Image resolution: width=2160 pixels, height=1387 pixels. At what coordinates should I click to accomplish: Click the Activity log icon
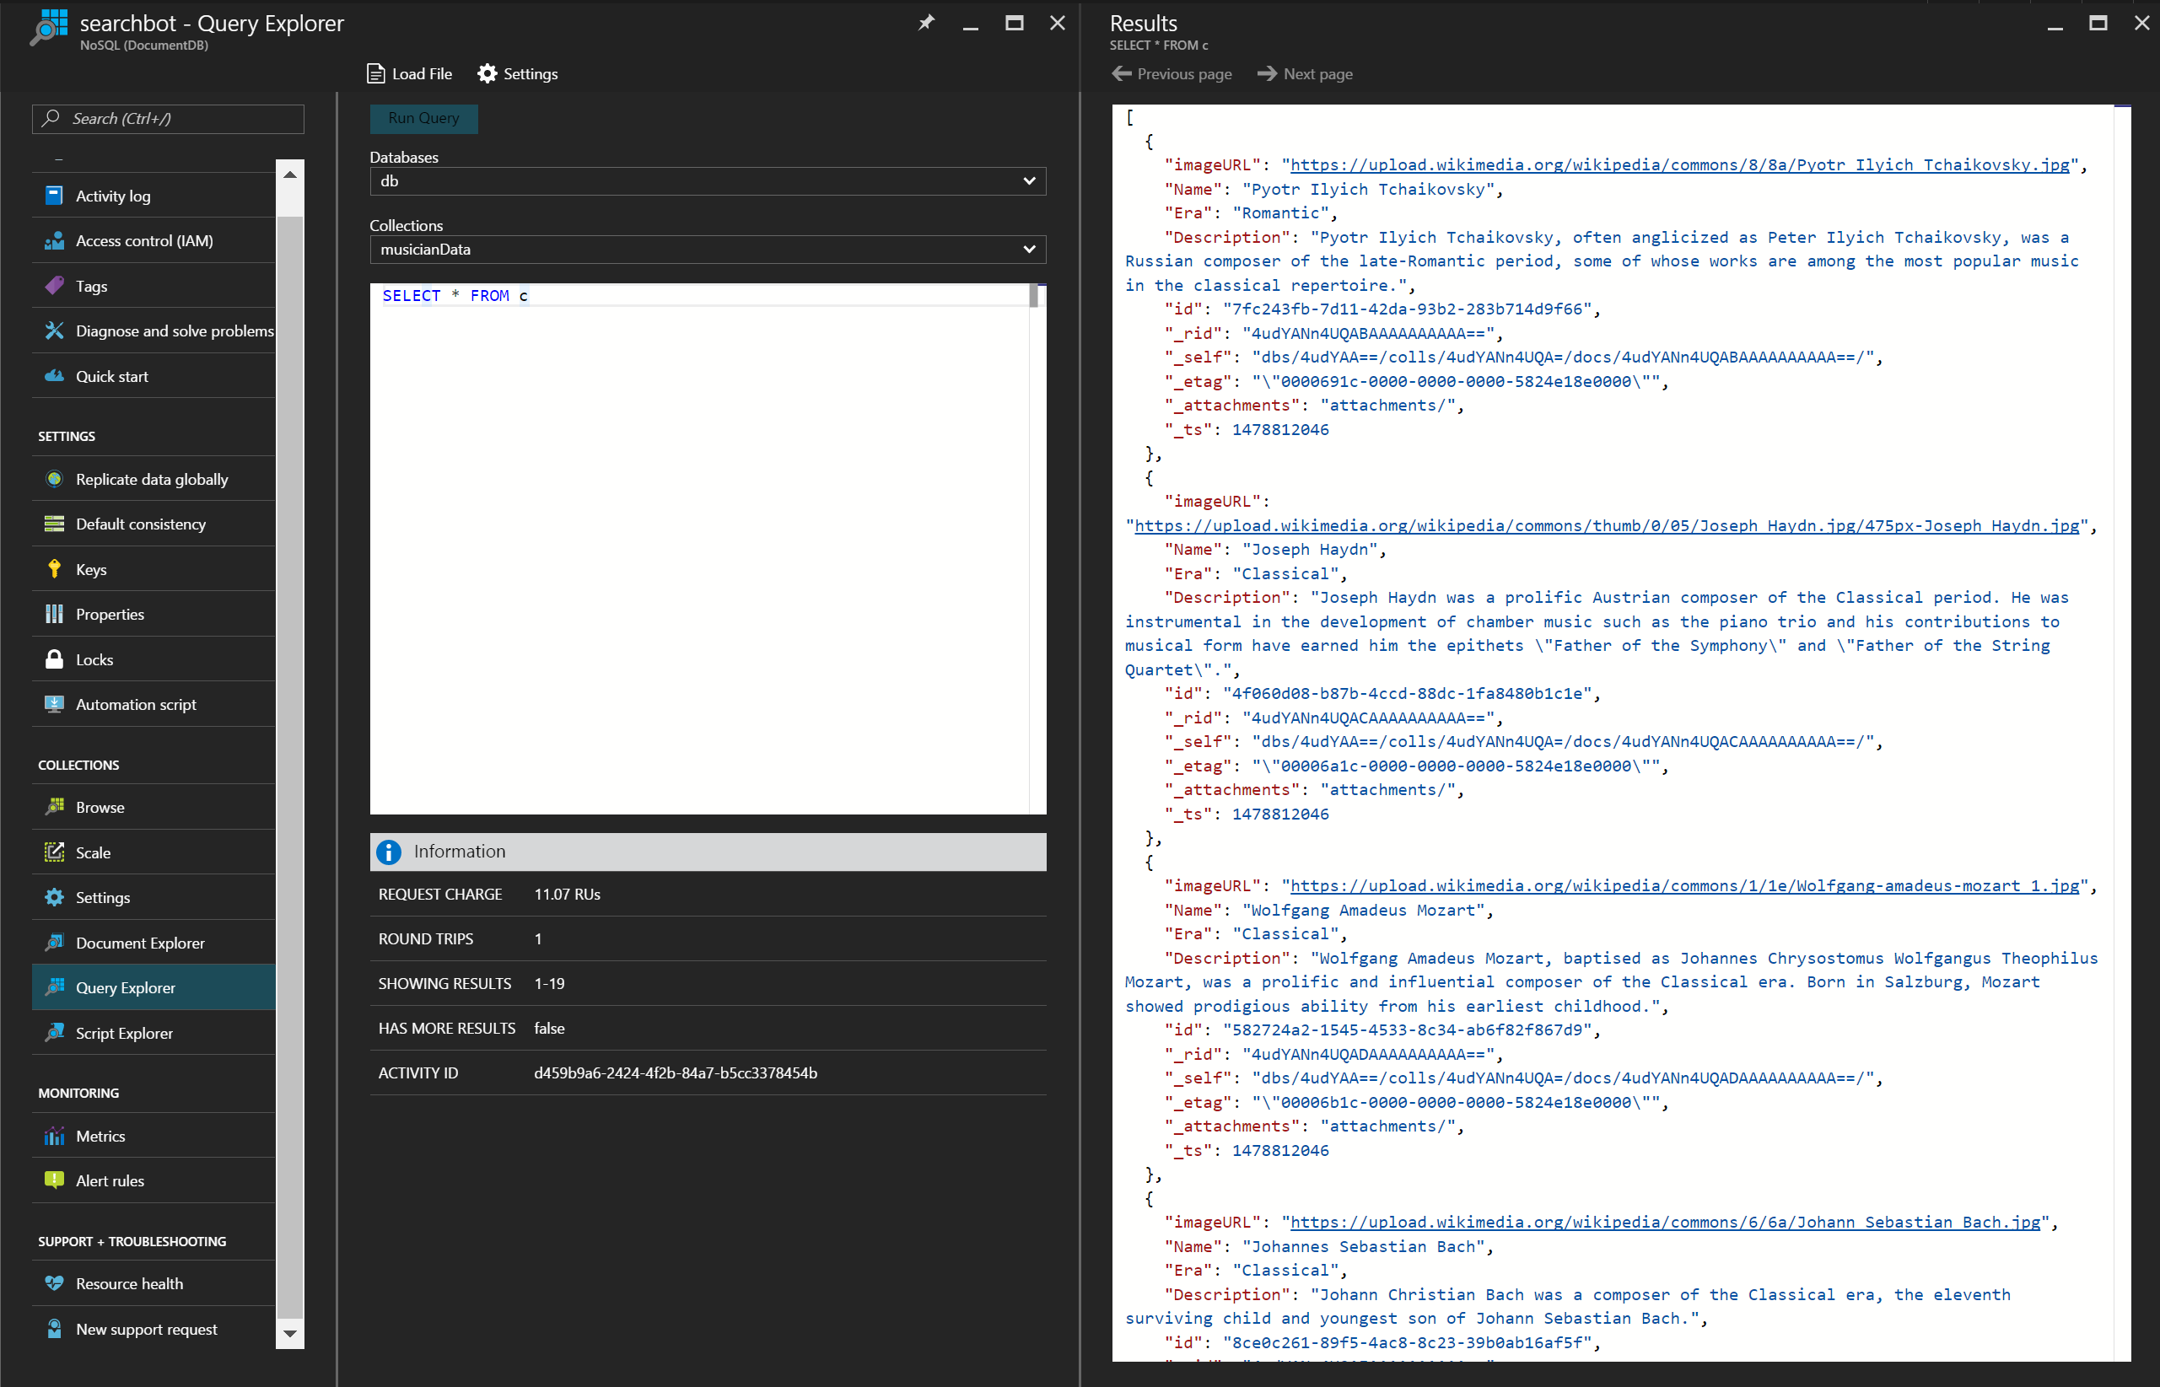(x=54, y=196)
